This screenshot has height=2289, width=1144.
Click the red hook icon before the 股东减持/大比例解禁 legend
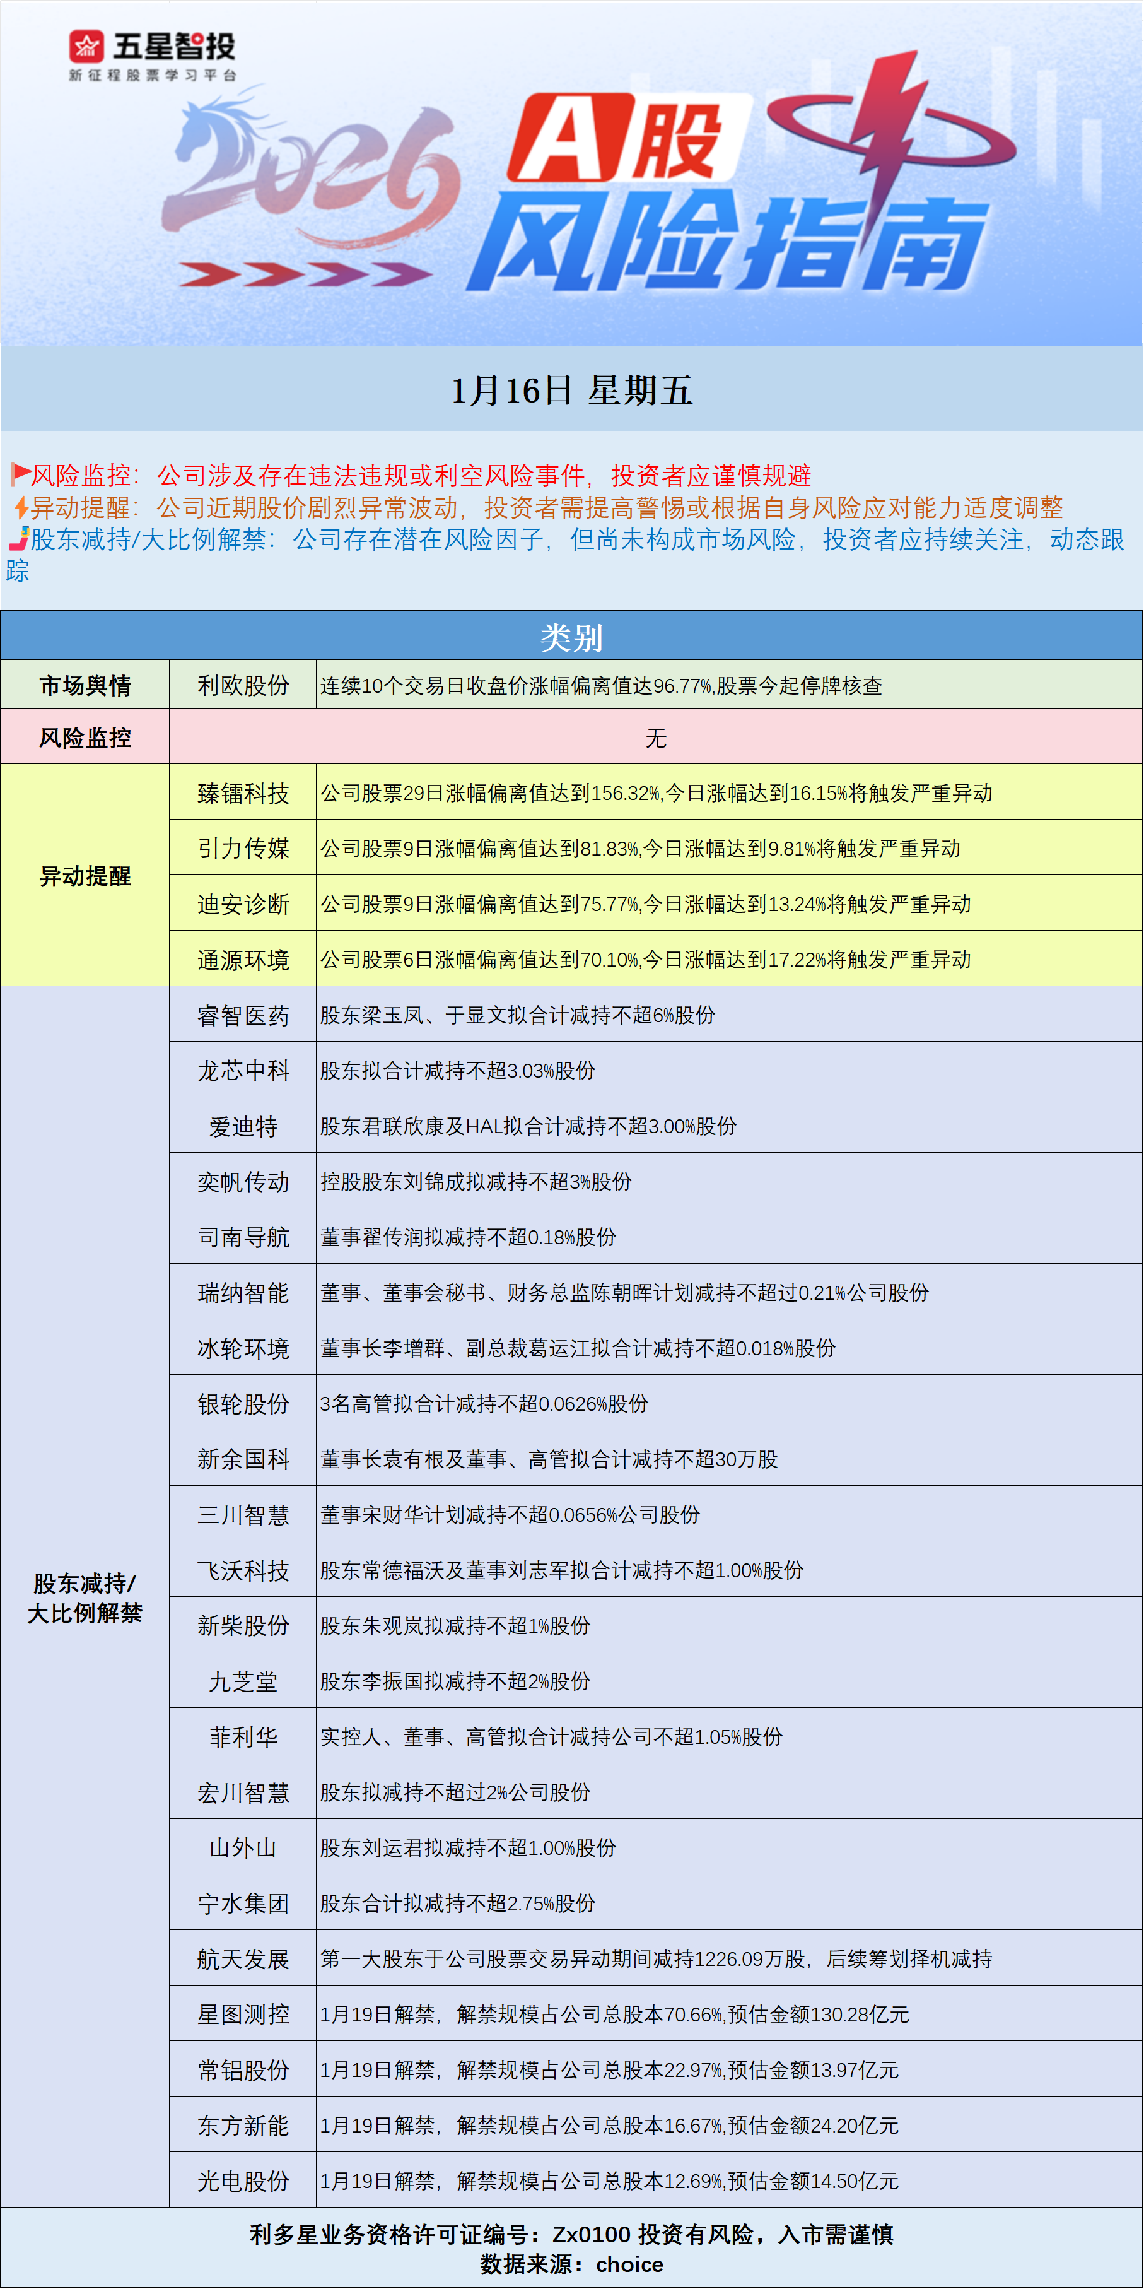[19, 538]
